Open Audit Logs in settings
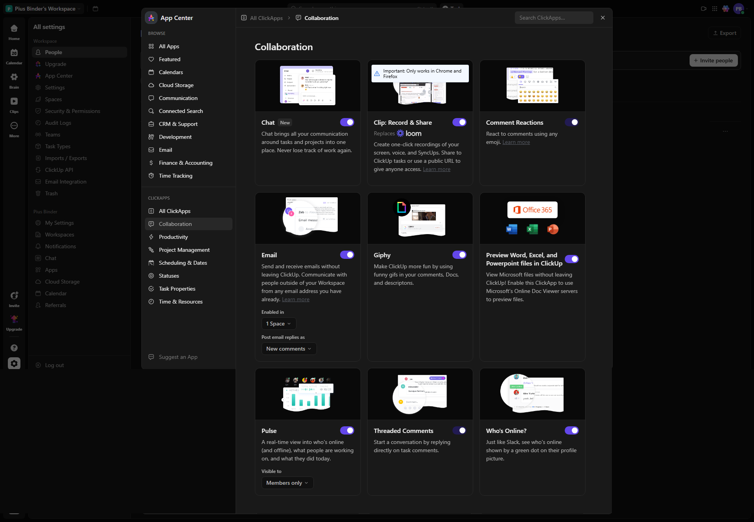This screenshot has width=754, height=522. coord(80,123)
